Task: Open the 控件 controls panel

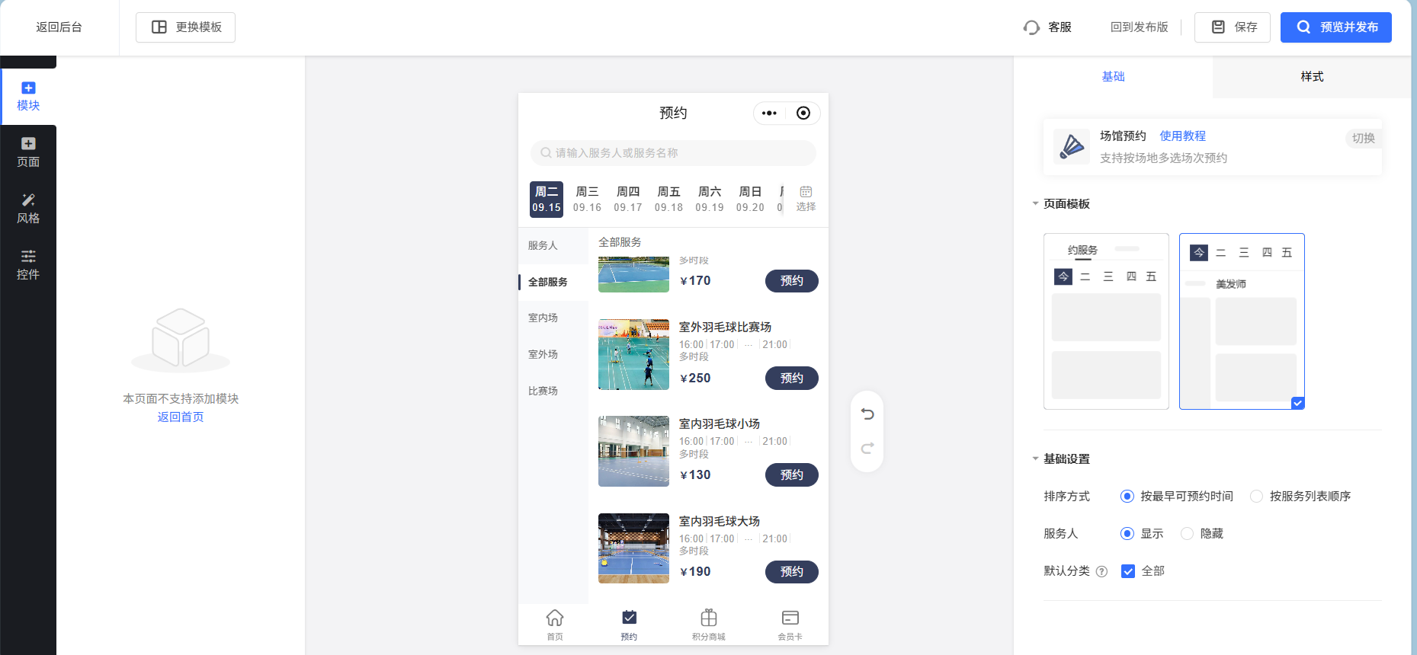Action: [28, 265]
